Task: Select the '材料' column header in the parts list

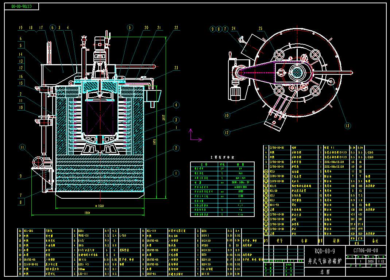Action: (x=336, y=241)
